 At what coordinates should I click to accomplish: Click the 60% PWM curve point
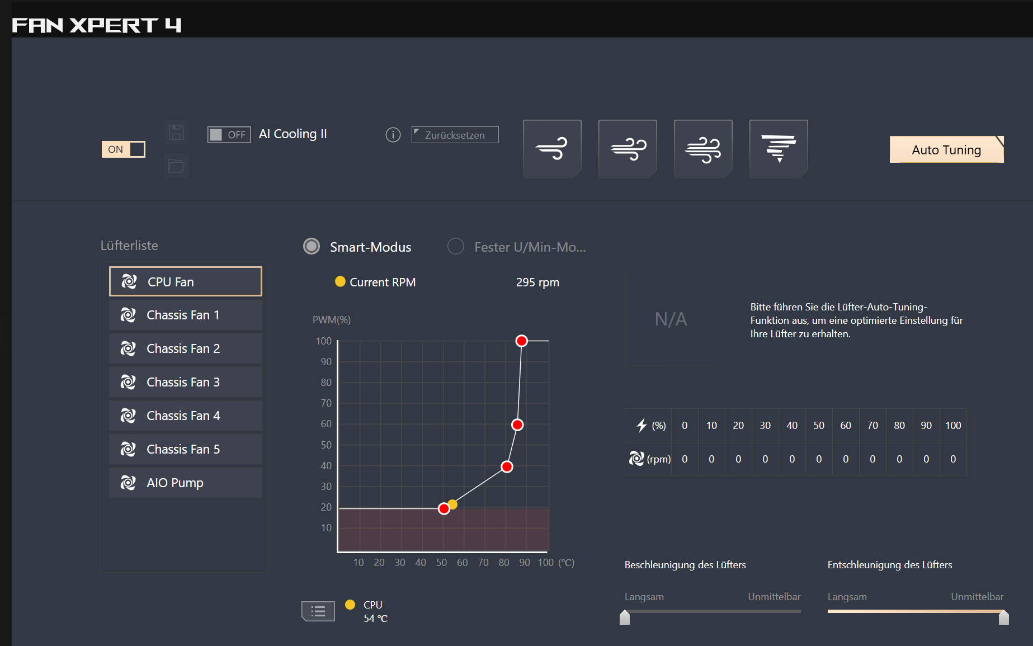click(517, 425)
